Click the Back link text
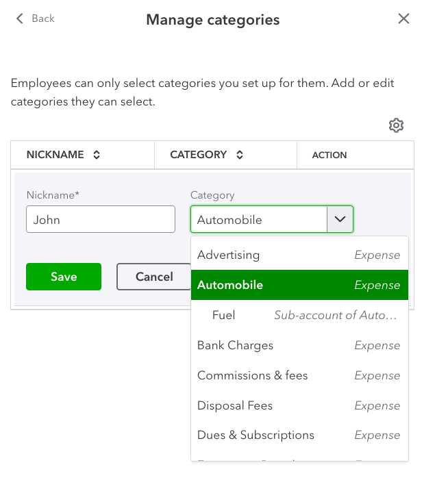 [43, 18]
